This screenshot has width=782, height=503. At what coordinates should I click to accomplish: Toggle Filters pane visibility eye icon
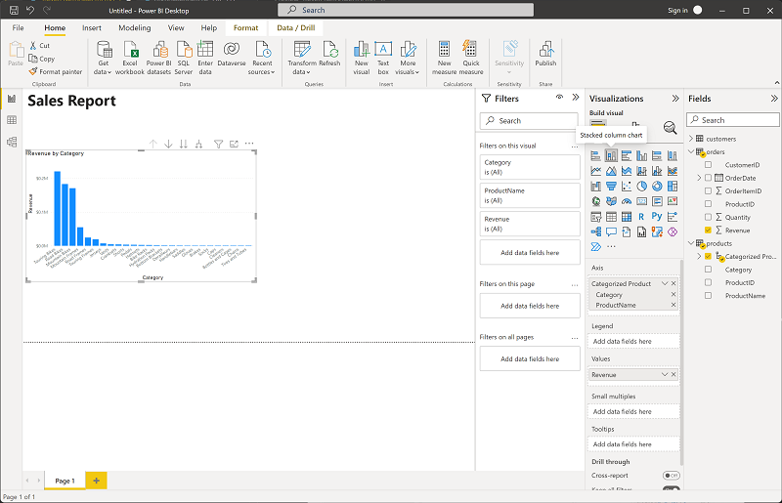559,98
